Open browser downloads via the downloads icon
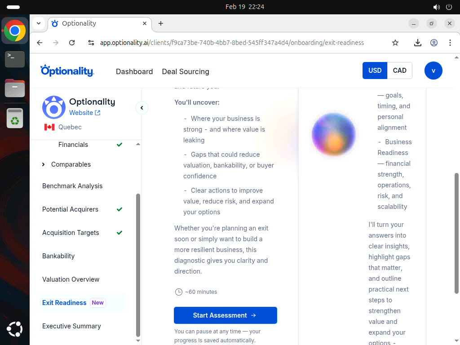Screen dimensions: 460x345 417,42
